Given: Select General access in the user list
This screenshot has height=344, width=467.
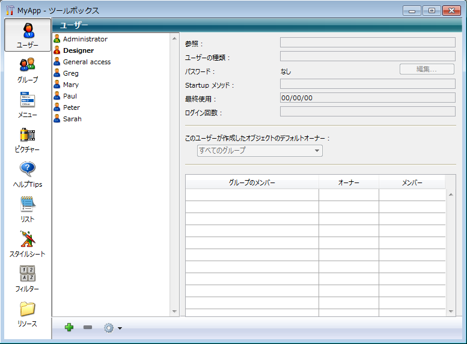Looking at the screenshot, I should pos(87,62).
